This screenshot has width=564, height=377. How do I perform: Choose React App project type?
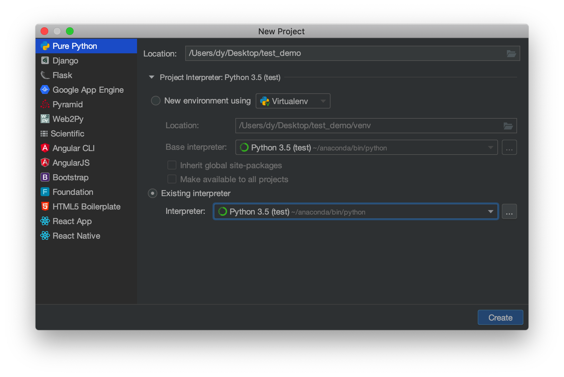(86, 221)
